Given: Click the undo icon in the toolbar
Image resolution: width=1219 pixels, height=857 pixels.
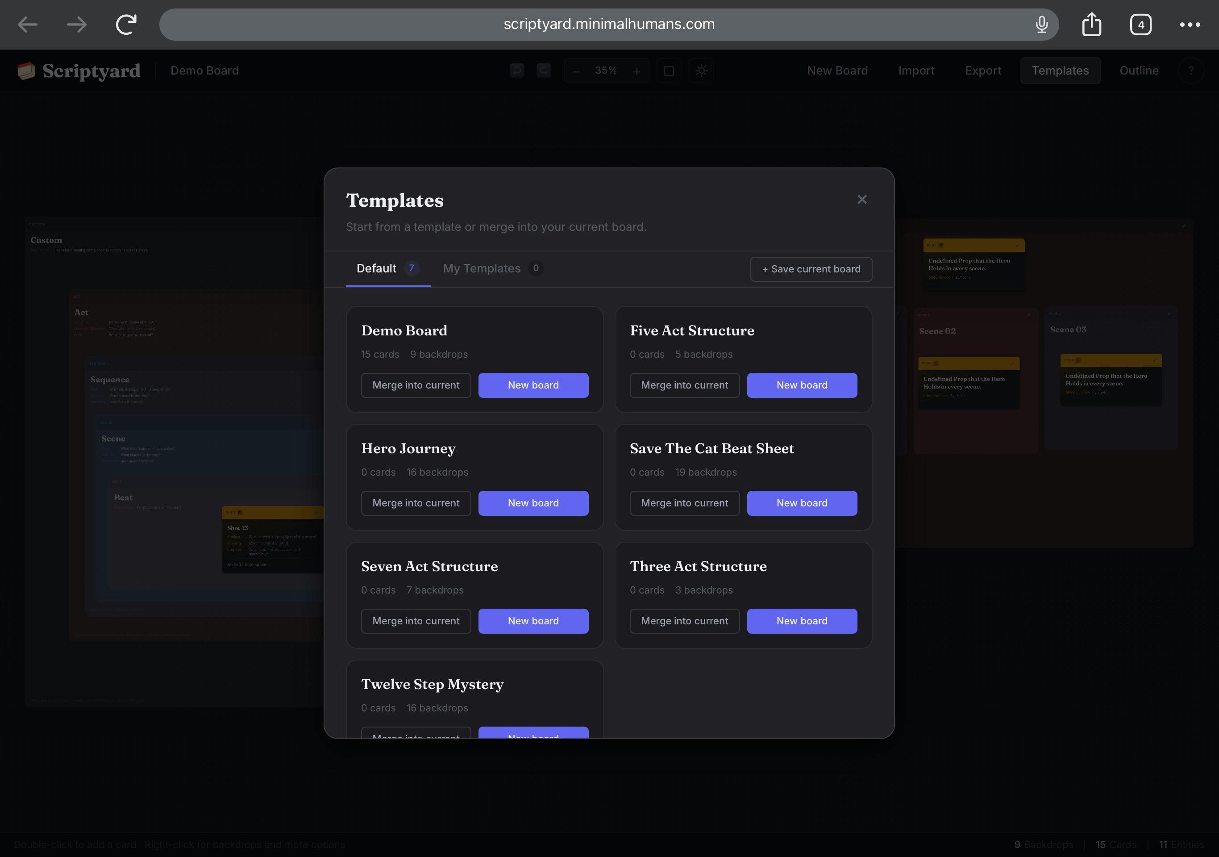Looking at the screenshot, I should pyautogui.click(x=517, y=71).
